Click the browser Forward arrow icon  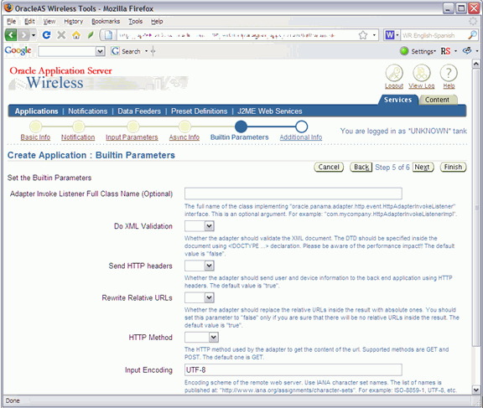[23, 35]
